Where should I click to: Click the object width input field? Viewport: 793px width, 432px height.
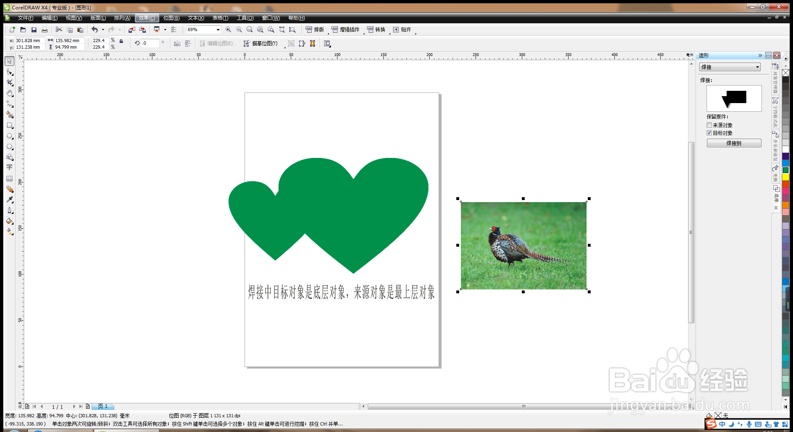click(x=69, y=40)
